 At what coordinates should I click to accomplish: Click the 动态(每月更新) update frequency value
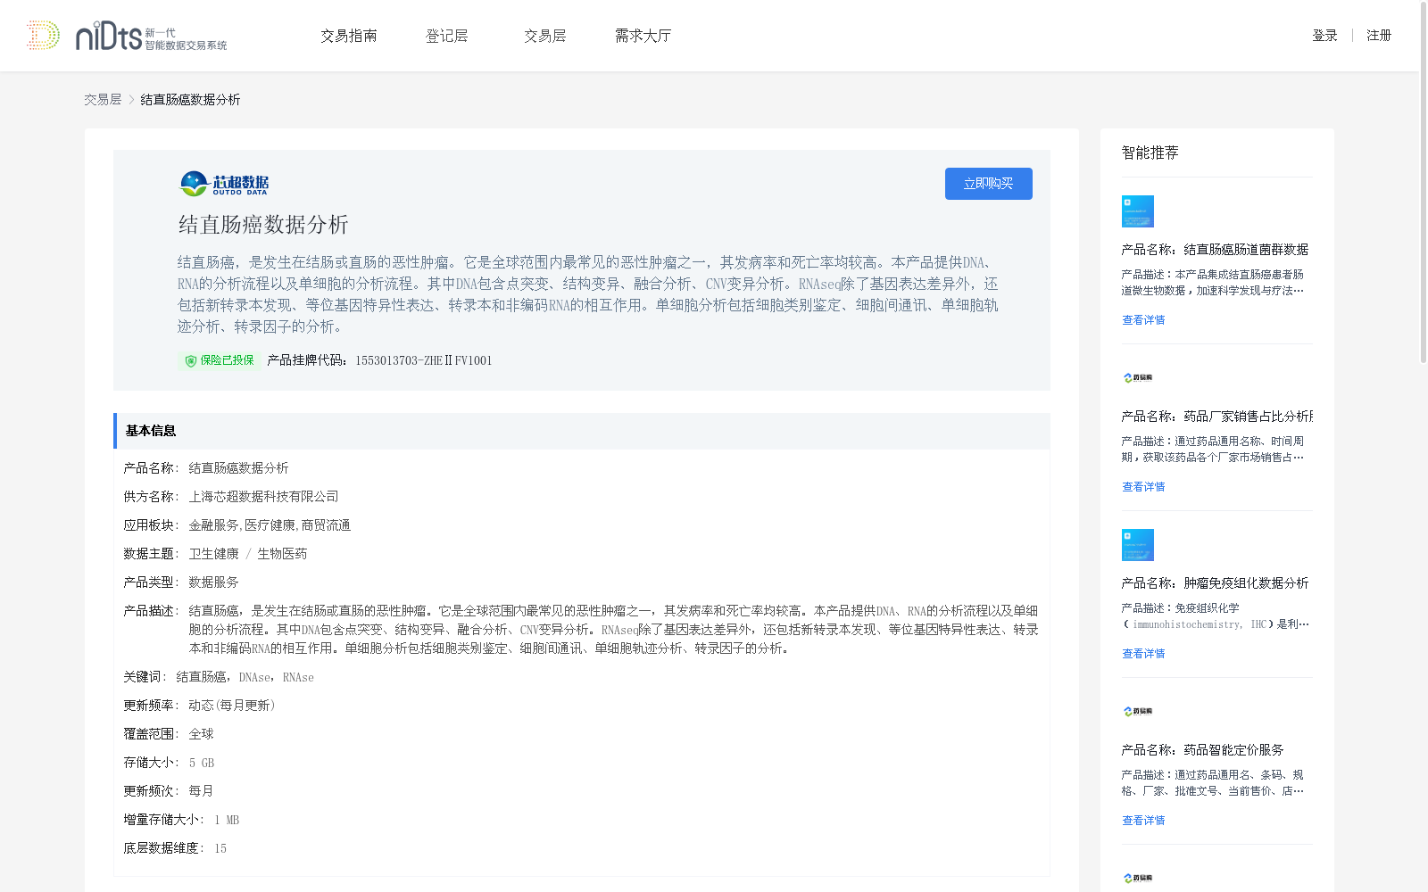pos(232,706)
